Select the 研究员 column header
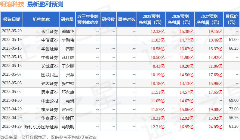Viewport: 240px width, 140px height. [67, 19]
